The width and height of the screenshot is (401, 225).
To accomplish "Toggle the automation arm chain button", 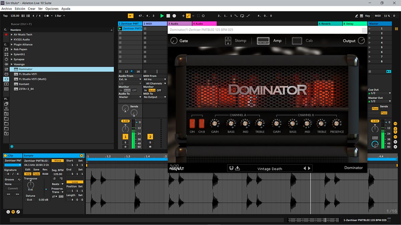I will 188,16.
